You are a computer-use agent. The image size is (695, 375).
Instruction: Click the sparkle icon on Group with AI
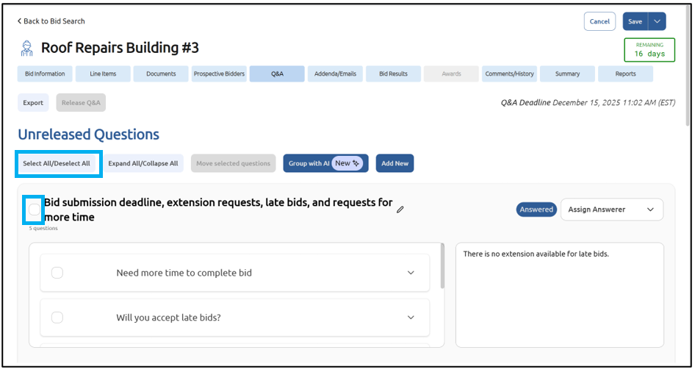(357, 163)
